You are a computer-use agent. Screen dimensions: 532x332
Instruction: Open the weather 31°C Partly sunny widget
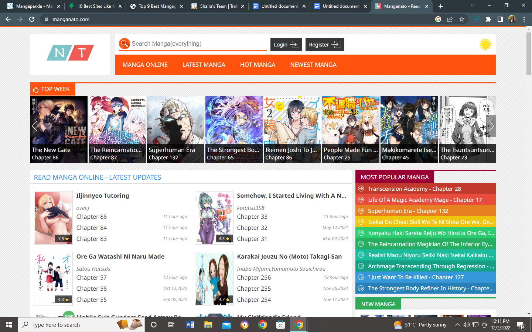coord(420,325)
